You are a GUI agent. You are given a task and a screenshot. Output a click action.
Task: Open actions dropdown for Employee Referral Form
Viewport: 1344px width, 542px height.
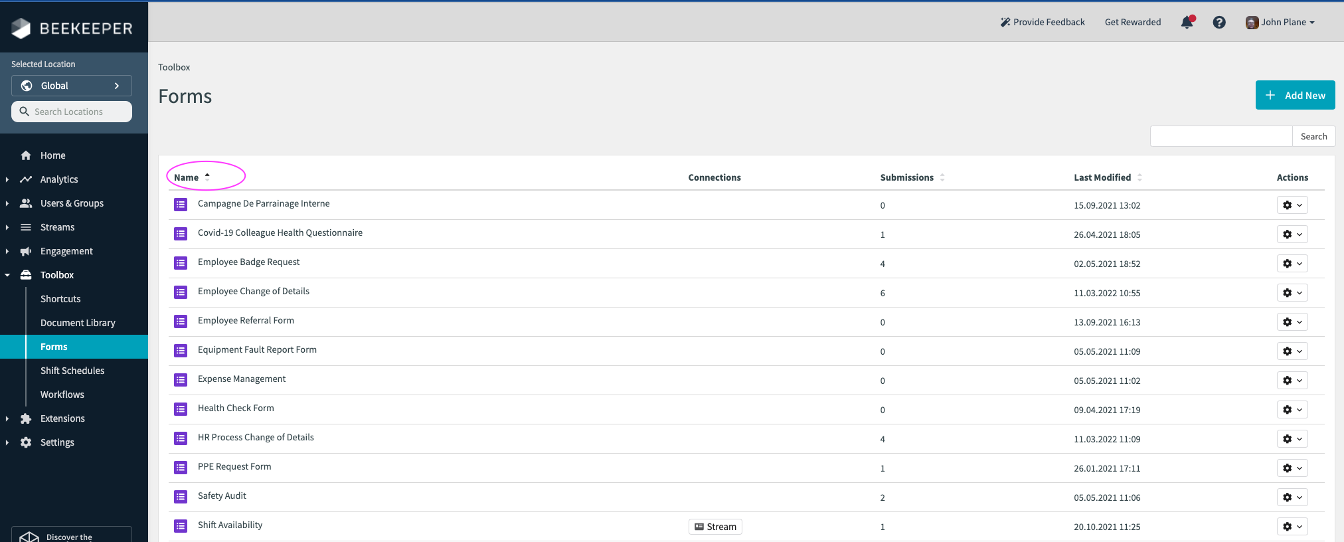1292,322
